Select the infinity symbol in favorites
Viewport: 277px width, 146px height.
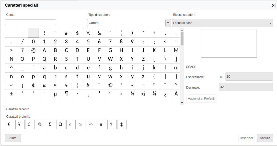coord(91,124)
